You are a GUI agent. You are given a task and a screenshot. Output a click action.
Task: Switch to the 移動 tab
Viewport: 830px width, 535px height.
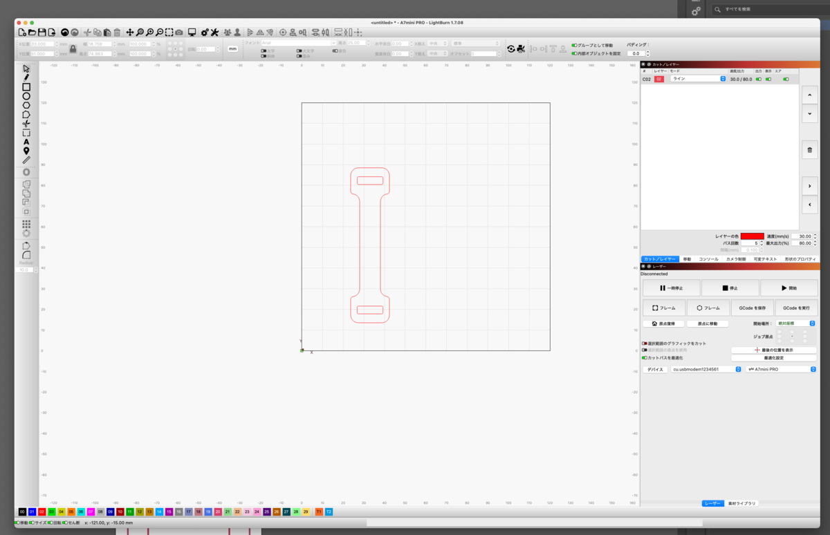coord(687,259)
